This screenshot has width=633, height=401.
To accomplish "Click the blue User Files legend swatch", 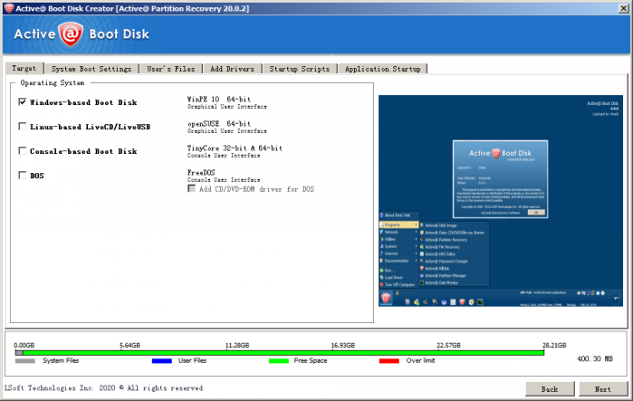I will tap(162, 360).
